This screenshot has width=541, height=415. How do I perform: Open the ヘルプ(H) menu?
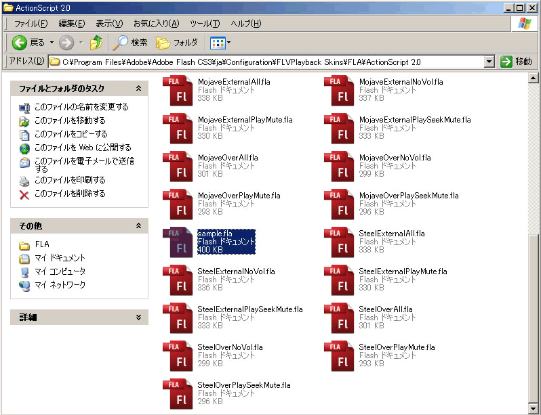point(245,24)
